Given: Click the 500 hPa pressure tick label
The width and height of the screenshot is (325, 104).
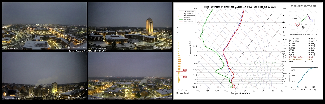Looking at the screenshot, I should 195,63.
